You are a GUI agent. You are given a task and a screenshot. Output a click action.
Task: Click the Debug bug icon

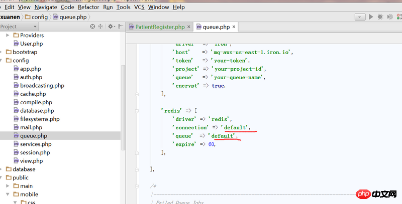coord(381,17)
